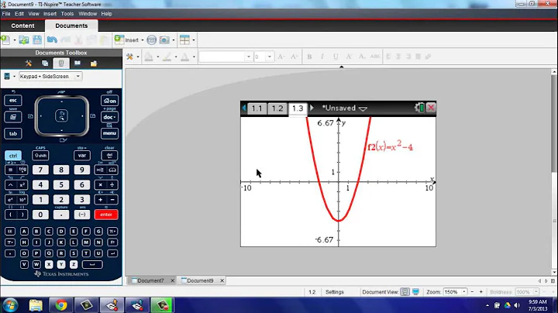Viewport: 558px width, 313px height.
Task: Click the menu key on keypad
Action: (x=109, y=133)
